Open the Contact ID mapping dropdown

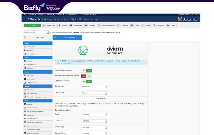pos(94,121)
